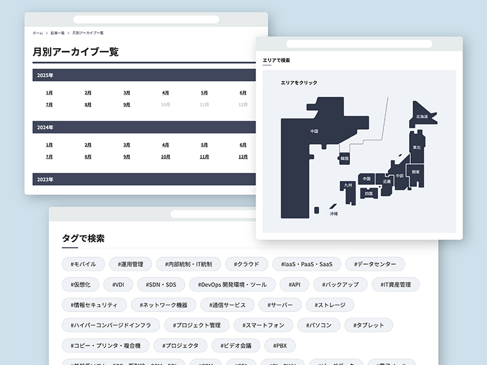This screenshot has height=365, width=487.
Task: Select the 東北 map region
Action: (417, 147)
